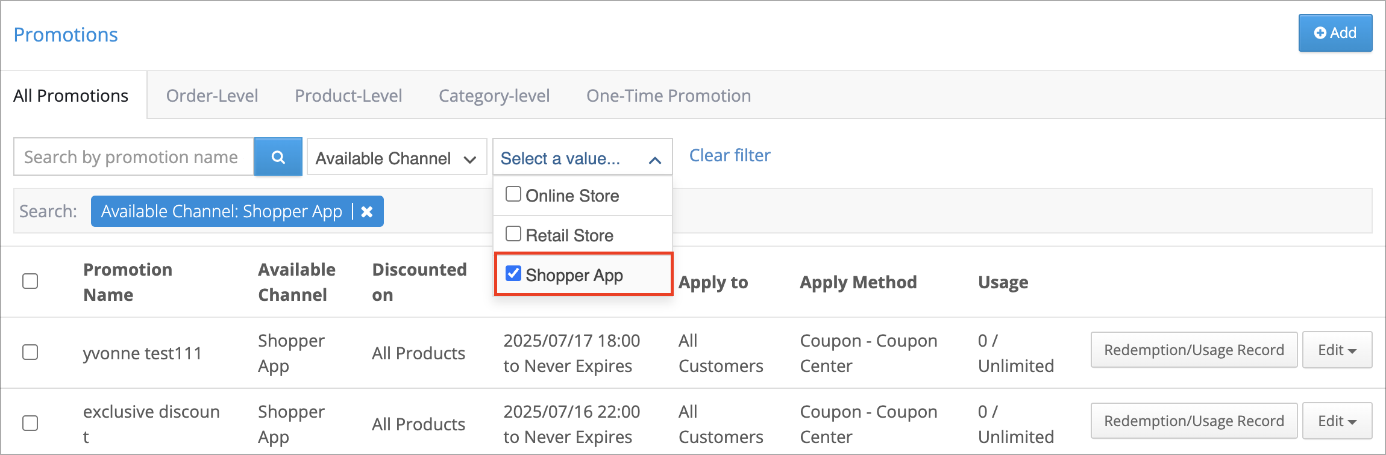1386x455 pixels.
Task: Check the Retail Store option
Action: tap(513, 234)
